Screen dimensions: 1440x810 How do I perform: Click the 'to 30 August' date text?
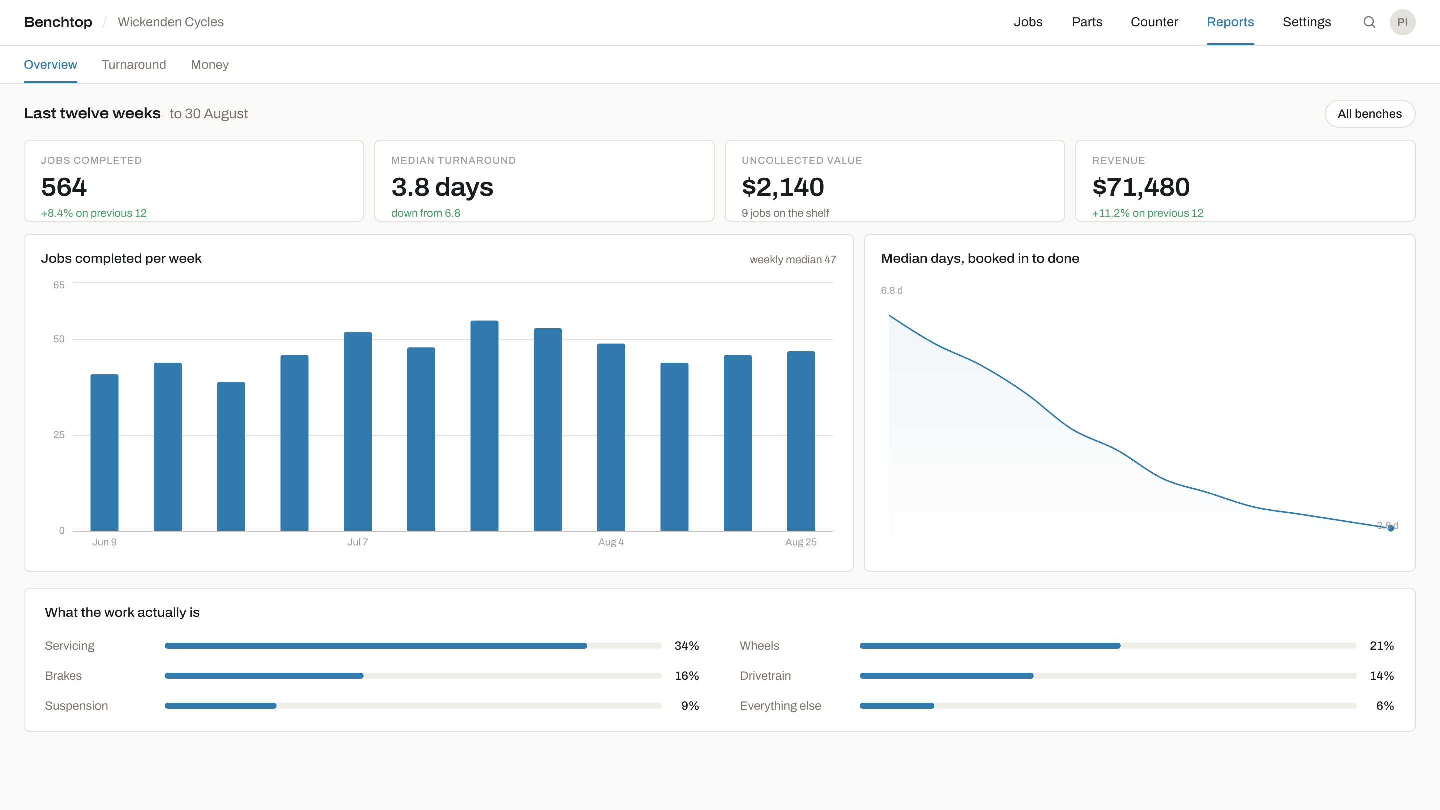[208, 114]
